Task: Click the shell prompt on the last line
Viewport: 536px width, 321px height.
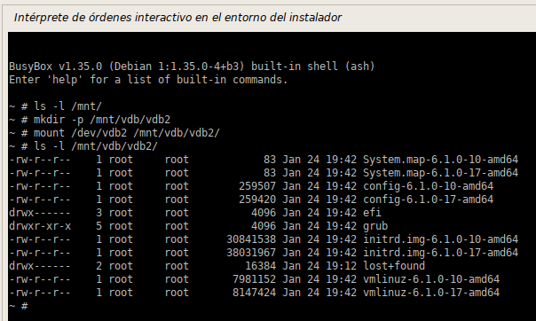Action: 19,306
